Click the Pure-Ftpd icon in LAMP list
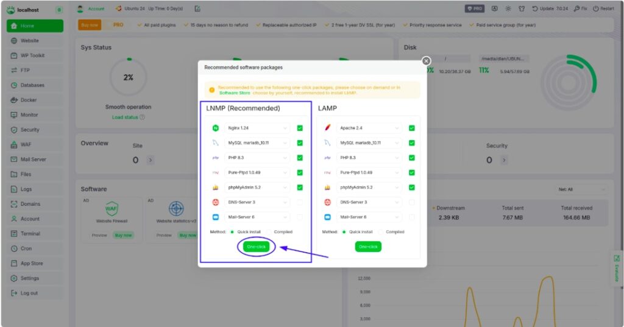The image size is (624, 327). (327, 173)
